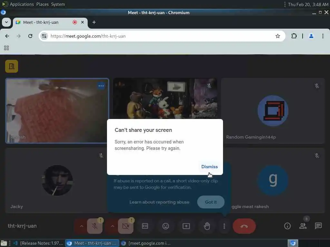Click the present now screen share icon
330x247 pixels.
coord(186,226)
